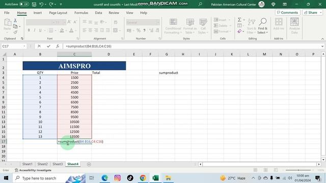Click Accessibility: Investigate in status bar

[33, 170]
